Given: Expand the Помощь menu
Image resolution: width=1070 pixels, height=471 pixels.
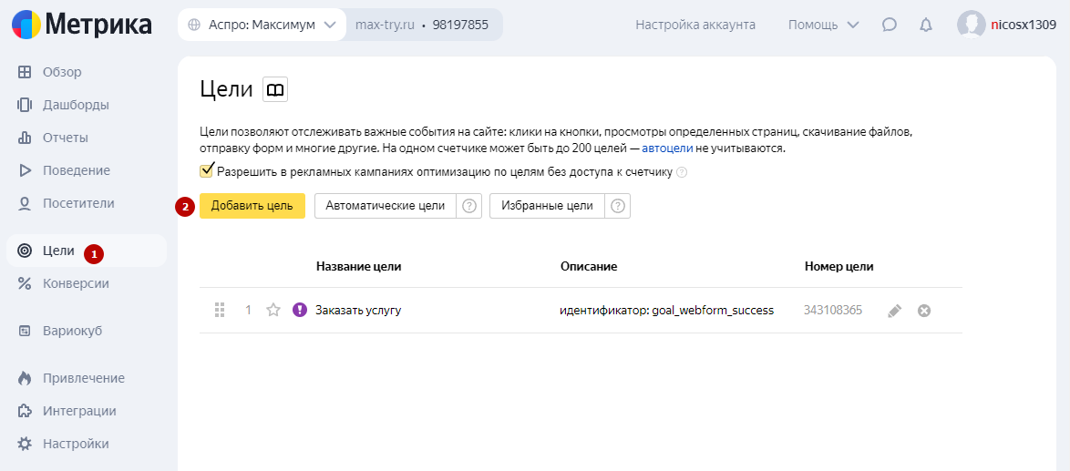Looking at the screenshot, I should click(824, 25).
